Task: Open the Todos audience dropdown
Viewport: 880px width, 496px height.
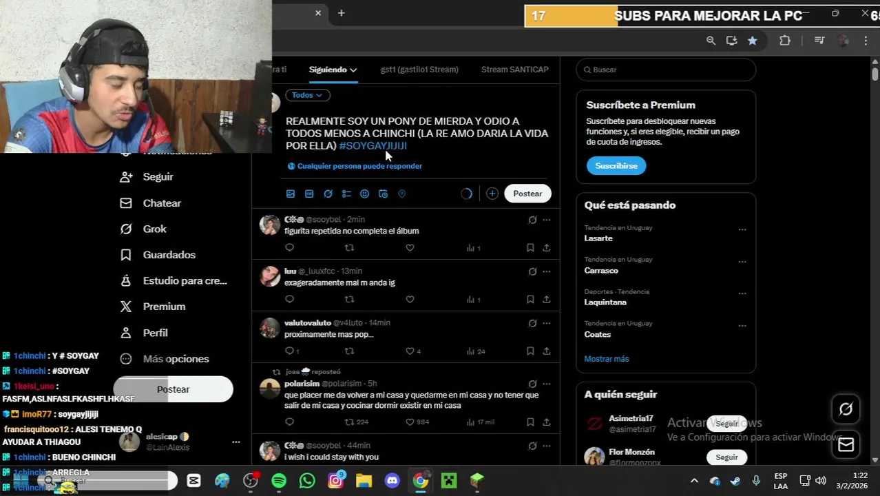Action: (x=307, y=95)
